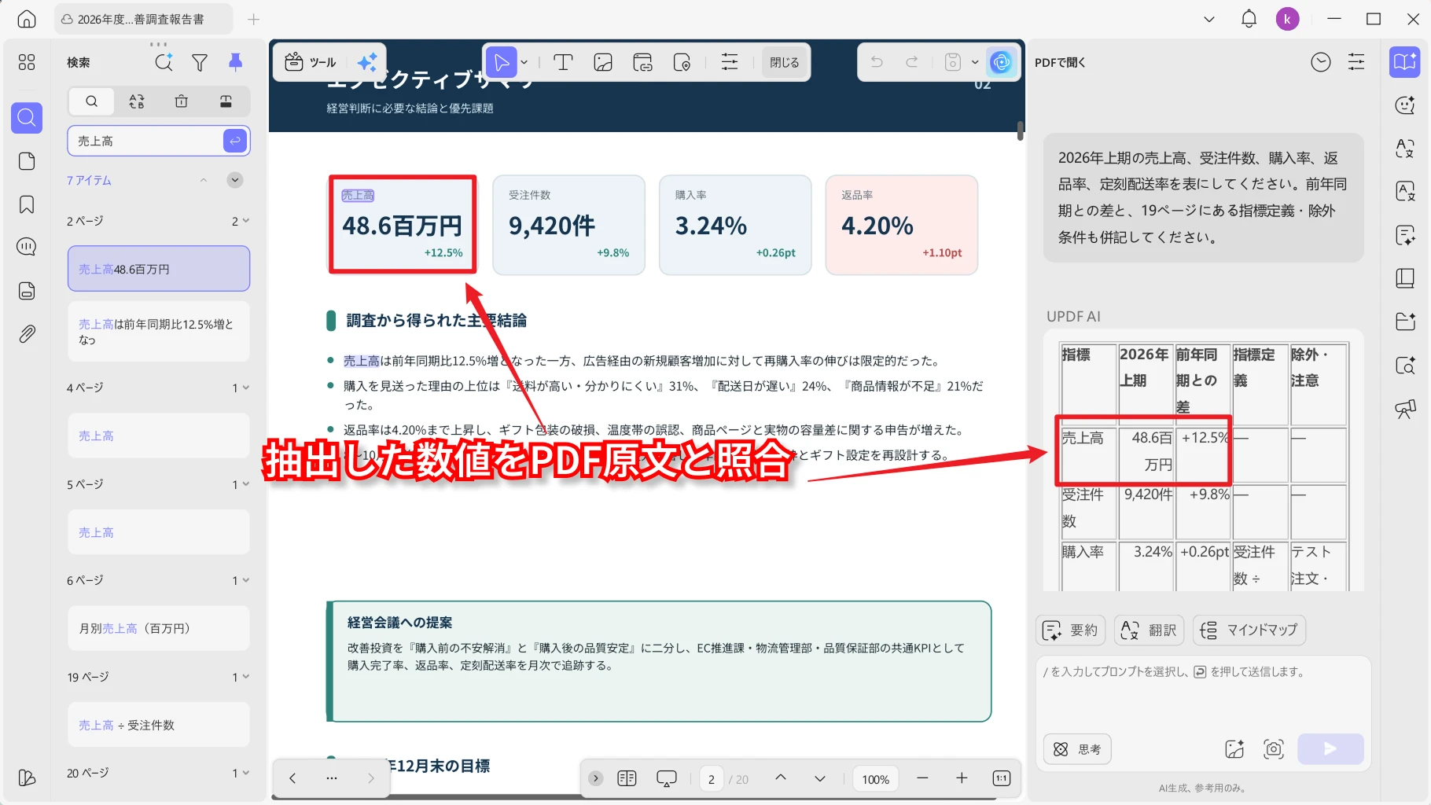The image size is (1431, 805).
Task: Click the redo arrow
Action: [x=912, y=61]
